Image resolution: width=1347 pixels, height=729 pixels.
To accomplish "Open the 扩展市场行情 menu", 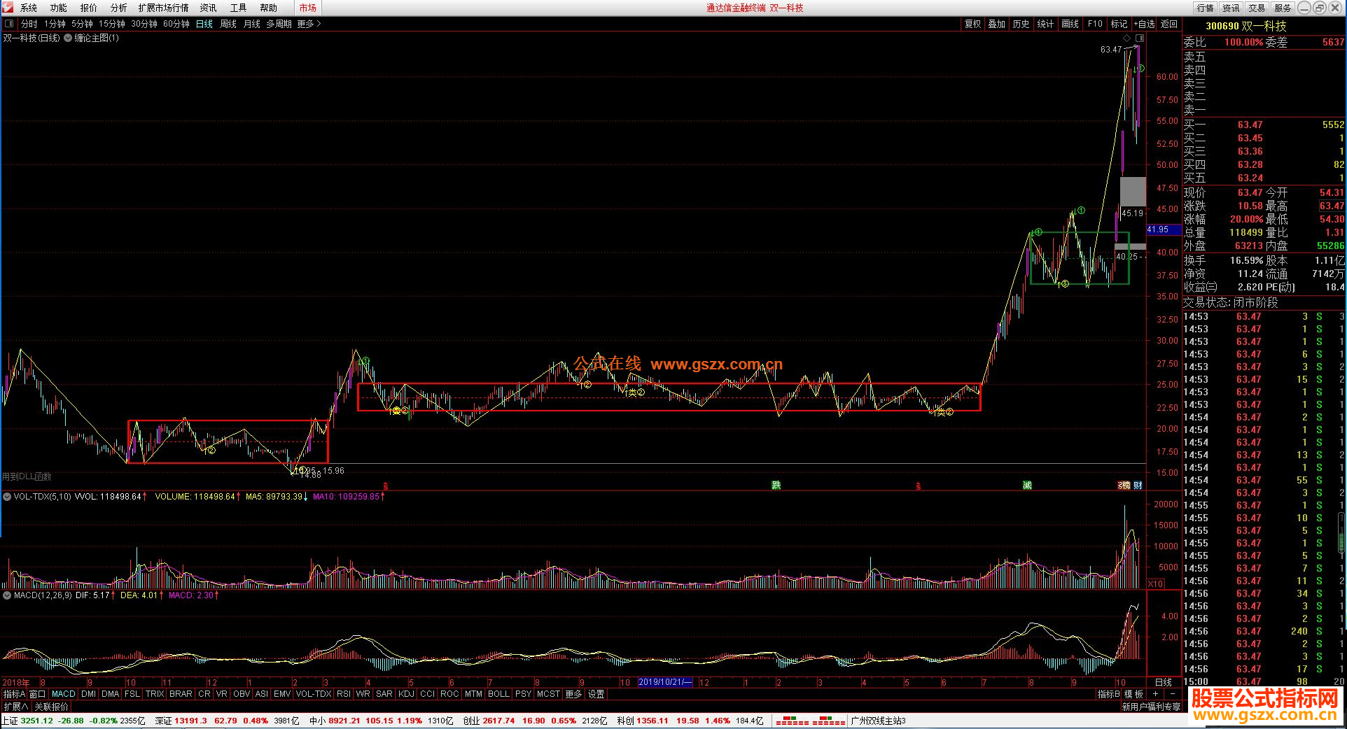I will pyautogui.click(x=163, y=8).
